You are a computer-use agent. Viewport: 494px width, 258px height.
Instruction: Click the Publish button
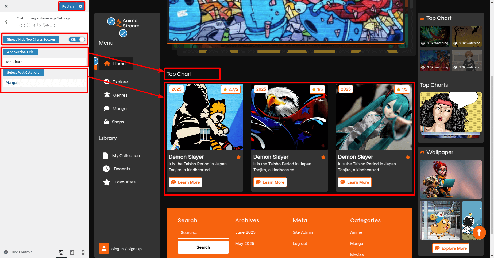point(68,6)
